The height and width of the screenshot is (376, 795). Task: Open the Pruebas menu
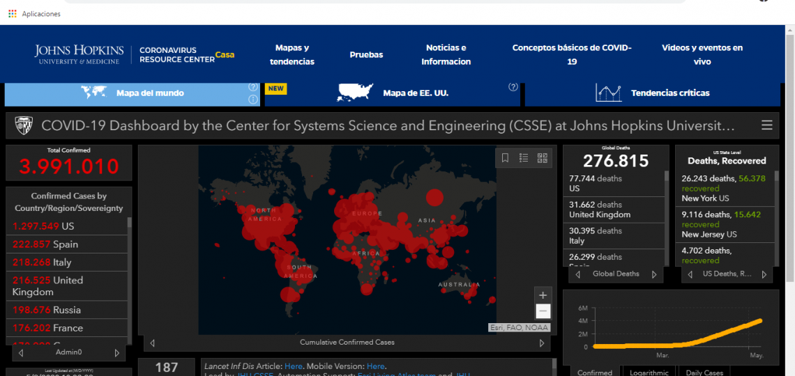(x=366, y=54)
